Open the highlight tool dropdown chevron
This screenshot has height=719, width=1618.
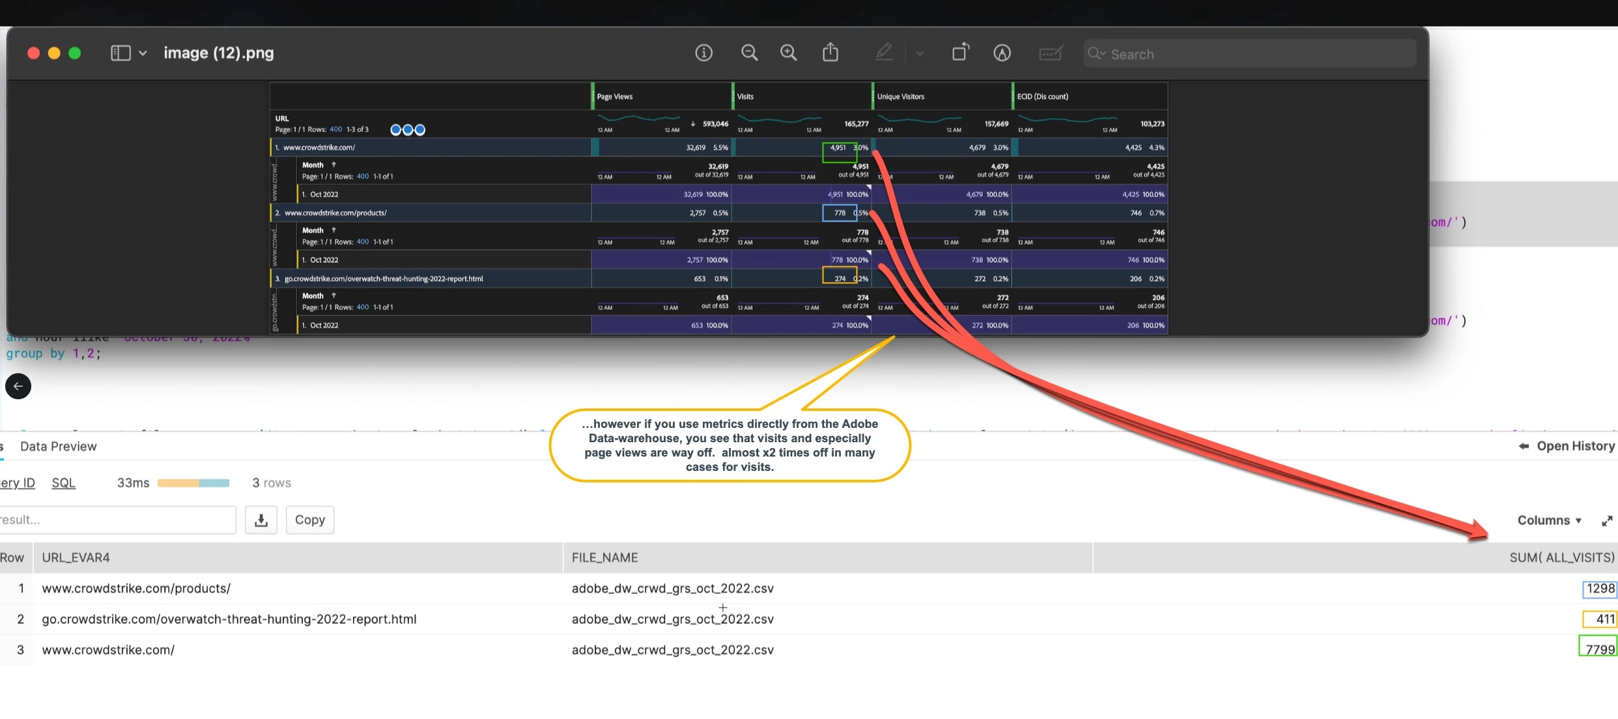920,53
